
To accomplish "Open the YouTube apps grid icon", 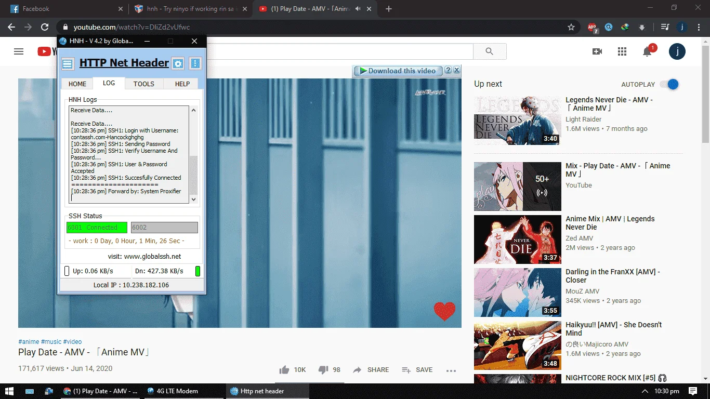I will click(x=622, y=51).
